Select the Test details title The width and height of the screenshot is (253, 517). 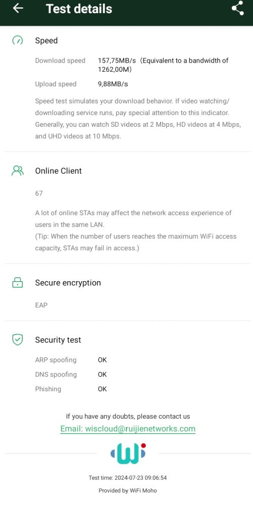coord(79,9)
